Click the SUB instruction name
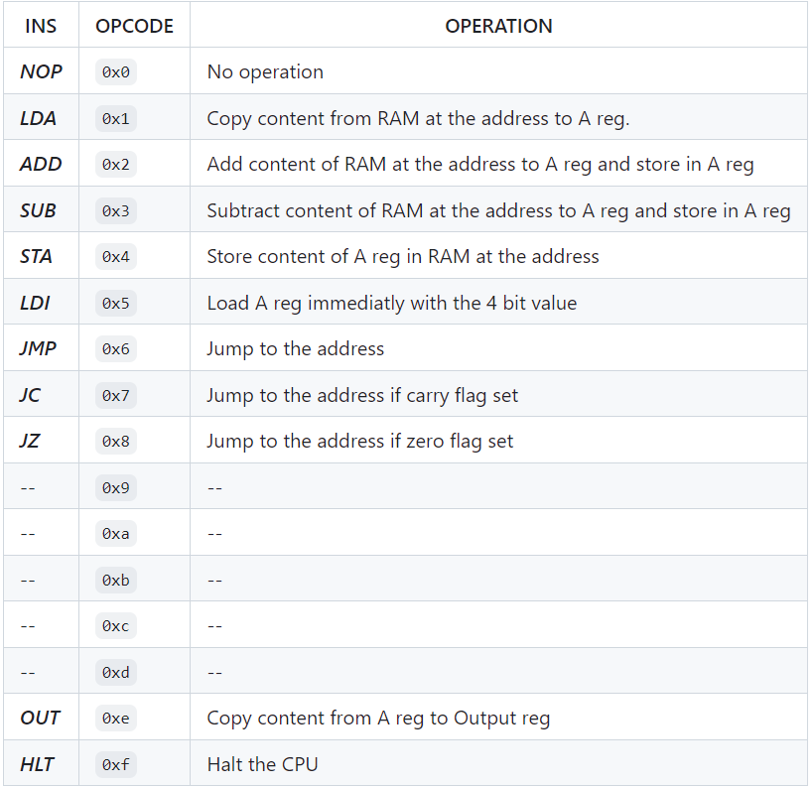Viewport: 811px width, 787px height. [x=38, y=210]
